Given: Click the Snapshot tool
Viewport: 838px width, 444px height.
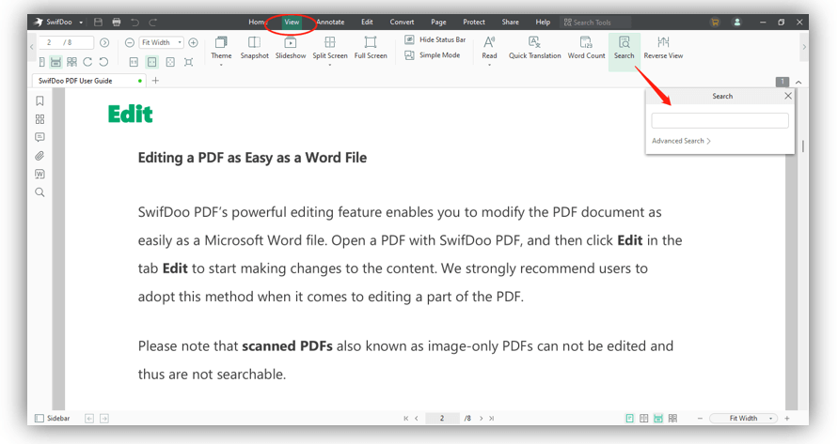Looking at the screenshot, I should (x=254, y=48).
